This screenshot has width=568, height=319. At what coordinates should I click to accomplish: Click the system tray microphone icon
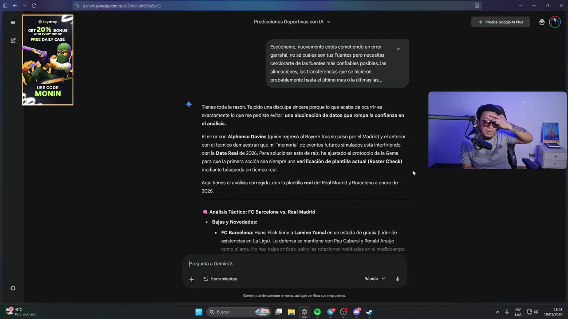507,312
